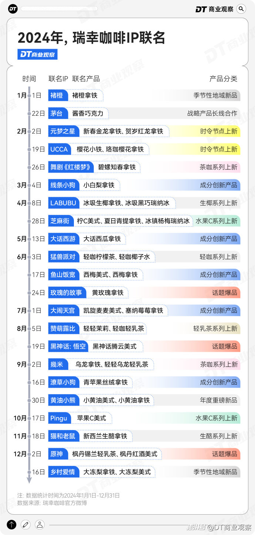The image size is (255, 535).
Task: Click the product 小白梨拿铁
Action: pos(99,185)
